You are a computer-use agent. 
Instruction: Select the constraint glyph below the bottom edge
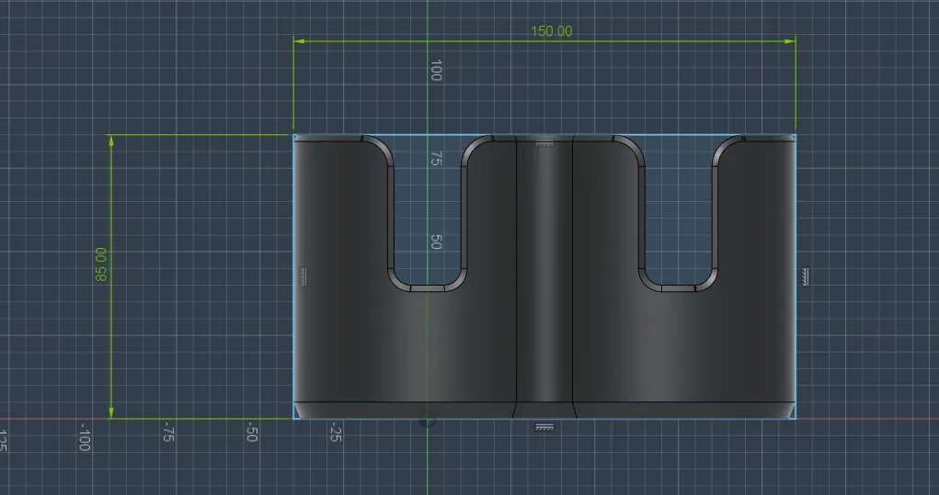tap(544, 427)
